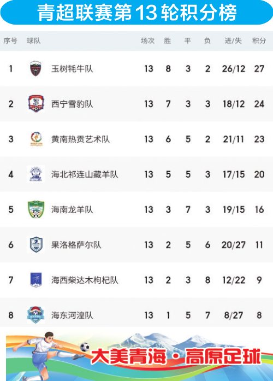Click the blue 海西柴达木枸杞队 badge
This screenshot has height=381, width=273.
[36, 280]
